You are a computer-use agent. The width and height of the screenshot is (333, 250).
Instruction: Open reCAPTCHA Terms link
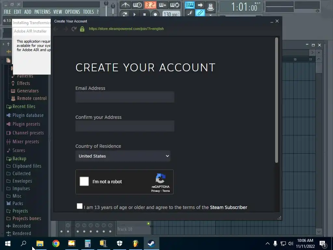(x=166, y=191)
